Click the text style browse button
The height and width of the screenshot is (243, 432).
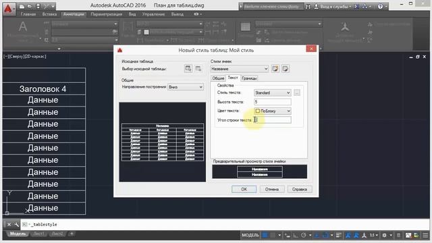click(x=297, y=92)
